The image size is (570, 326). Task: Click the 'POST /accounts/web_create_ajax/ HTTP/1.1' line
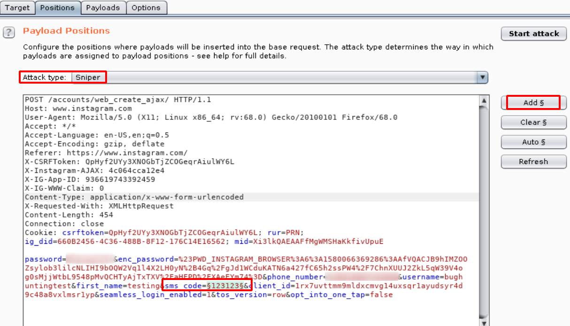(x=118, y=100)
